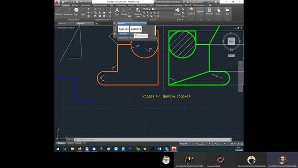Click the Array tool in Modify panel

104,16
